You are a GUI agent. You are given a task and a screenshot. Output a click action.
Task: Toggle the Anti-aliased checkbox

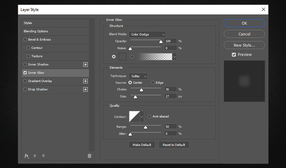[149, 117]
